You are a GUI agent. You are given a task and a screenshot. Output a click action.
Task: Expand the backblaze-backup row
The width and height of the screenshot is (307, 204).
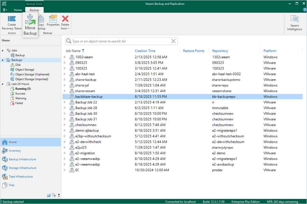point(64,97)
